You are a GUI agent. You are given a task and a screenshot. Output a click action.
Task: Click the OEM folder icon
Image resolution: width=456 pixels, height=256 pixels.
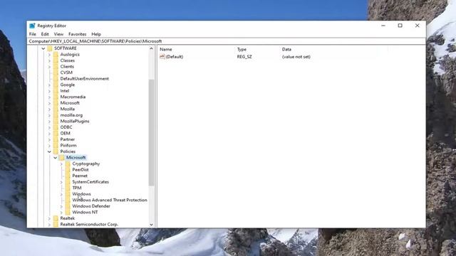[56, 133]
